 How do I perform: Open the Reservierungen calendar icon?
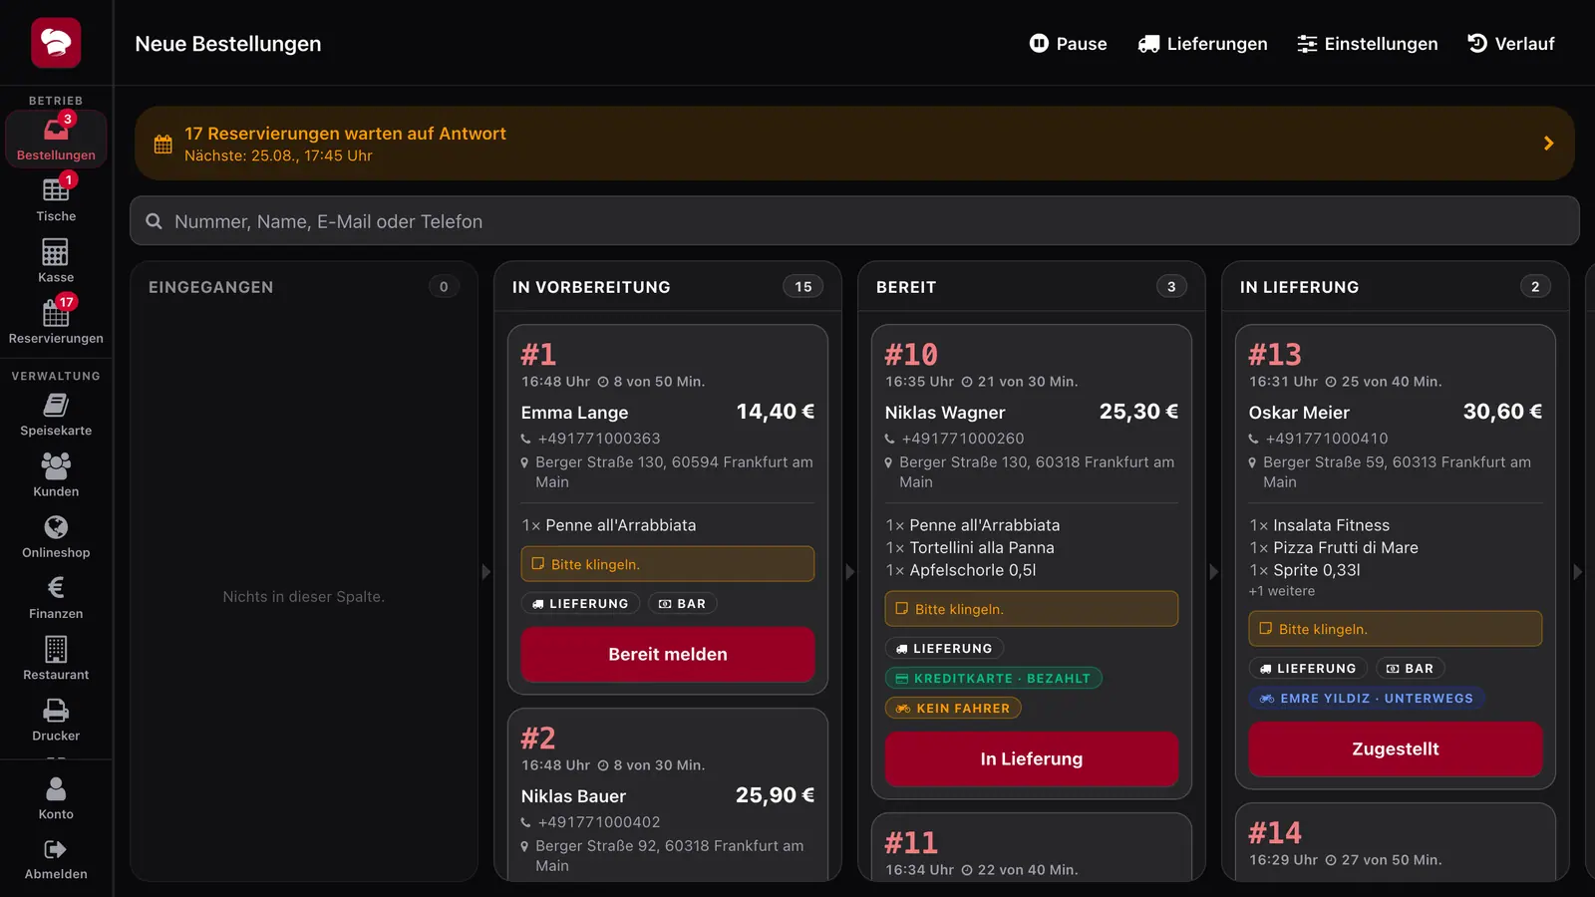pos(56,313)
